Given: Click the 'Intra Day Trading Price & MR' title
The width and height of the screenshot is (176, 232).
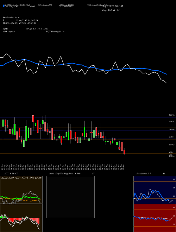Looking at the screenshot, I should 65,174.
